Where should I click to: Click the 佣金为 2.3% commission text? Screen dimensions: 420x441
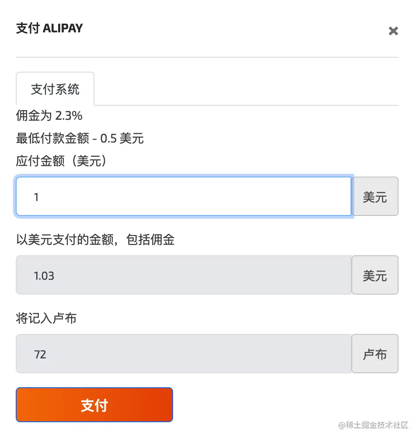click(48, 116)
